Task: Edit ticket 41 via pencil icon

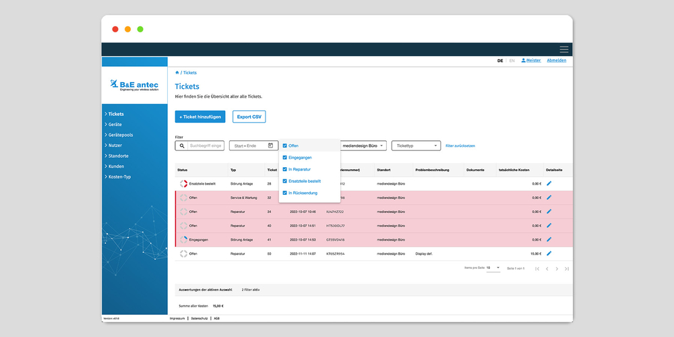Action: [x=549, y=239]
